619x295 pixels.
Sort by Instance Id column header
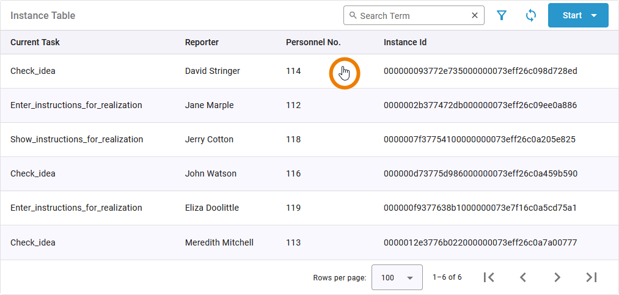(x=405, y=42)
